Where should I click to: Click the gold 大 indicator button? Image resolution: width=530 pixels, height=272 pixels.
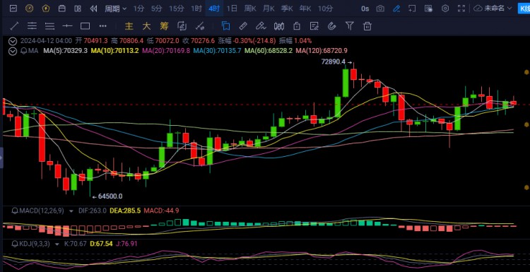click(146, 26)
